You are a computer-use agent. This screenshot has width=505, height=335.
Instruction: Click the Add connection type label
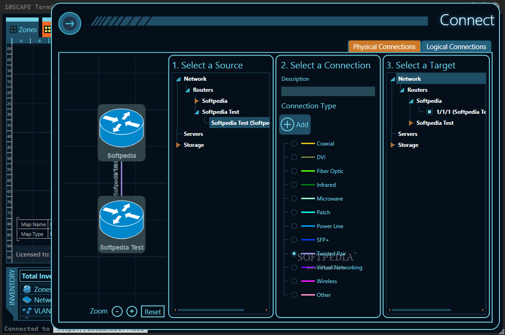(302, 124)
